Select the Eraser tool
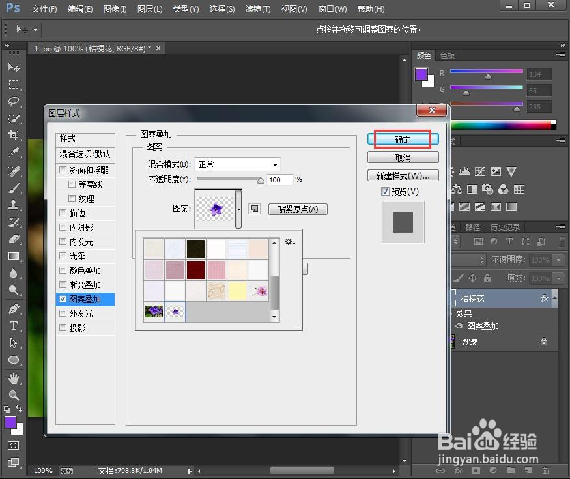The height and width of the screenshot is (479, 570). [x=14, y=239]
